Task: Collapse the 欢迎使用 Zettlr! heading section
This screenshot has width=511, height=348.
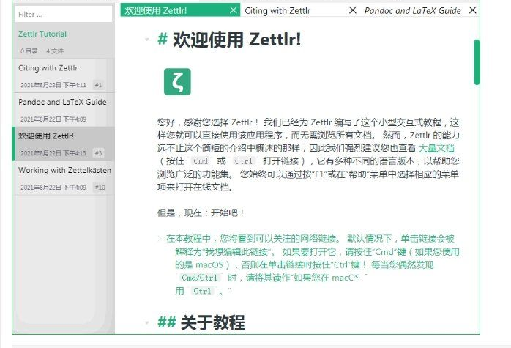Action: pyautogui.click(x=147, y=40)
